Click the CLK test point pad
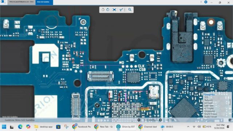 coord(135,66)
